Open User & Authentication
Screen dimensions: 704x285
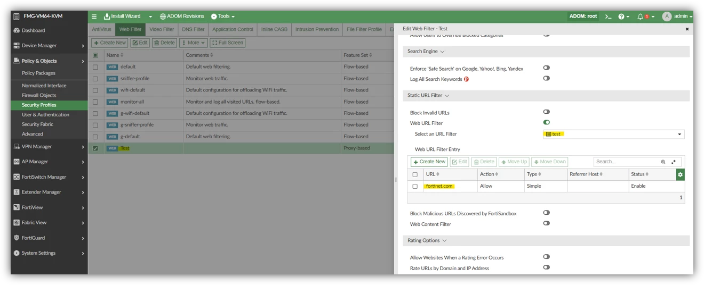45,115
